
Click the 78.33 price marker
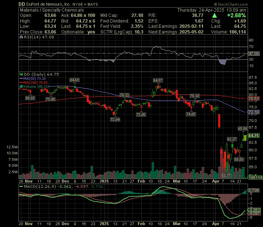tap(124, 95)
